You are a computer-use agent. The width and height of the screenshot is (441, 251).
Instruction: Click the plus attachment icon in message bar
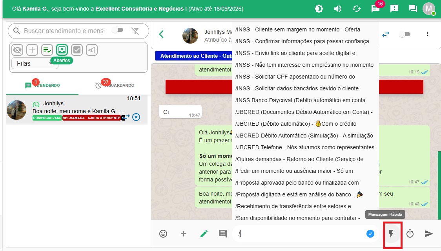[x=183, y=234]
